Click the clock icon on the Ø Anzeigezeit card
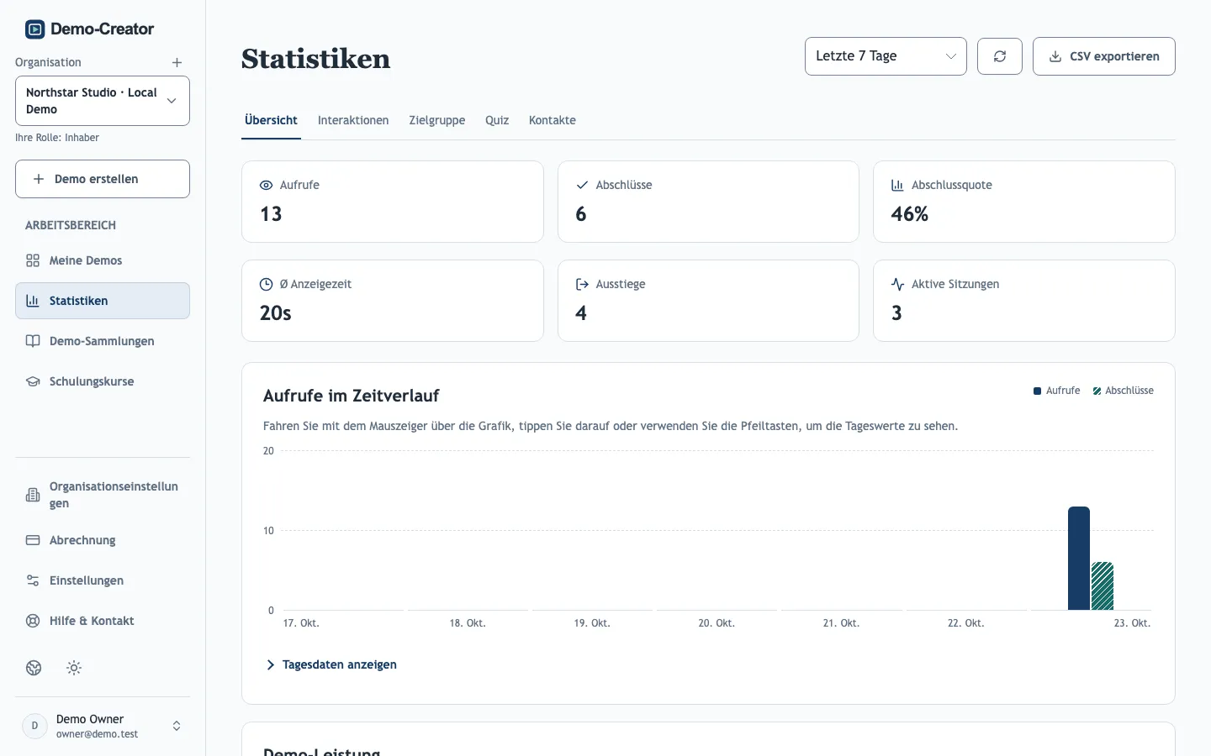 (x=267, y=284)
